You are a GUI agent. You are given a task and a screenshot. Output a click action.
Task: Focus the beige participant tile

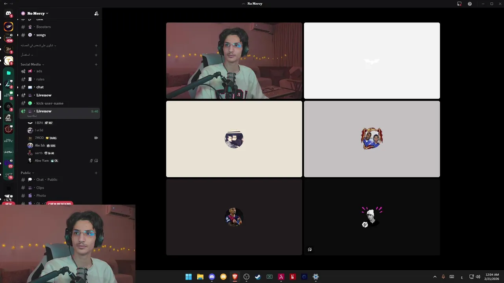(x=234, y=139)
